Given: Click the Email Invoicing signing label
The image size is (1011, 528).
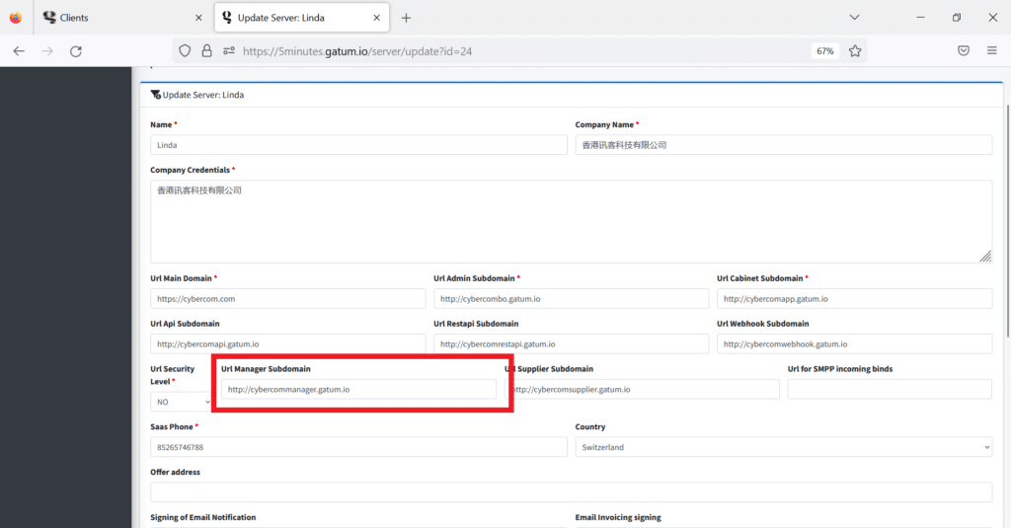Looking at the screenshot, I should tap(618, 517).
